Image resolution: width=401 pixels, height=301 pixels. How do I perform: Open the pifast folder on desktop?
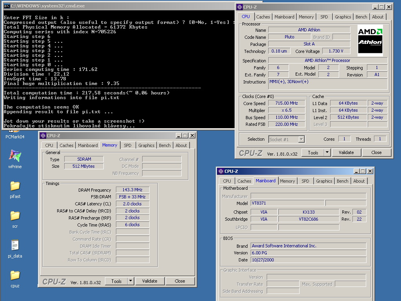coord(15,189)
